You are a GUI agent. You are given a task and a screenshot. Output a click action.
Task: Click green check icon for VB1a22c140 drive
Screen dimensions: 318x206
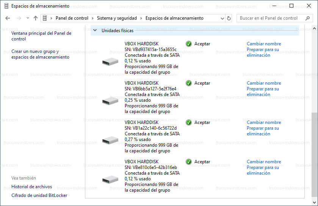[x=189, y=122]
